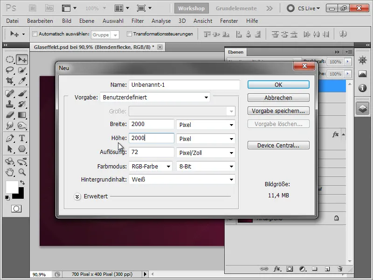Image resolution: width=373 pixels, height=280 pixels.
Task: Open the Filter menu
Action: pos(138,21)
